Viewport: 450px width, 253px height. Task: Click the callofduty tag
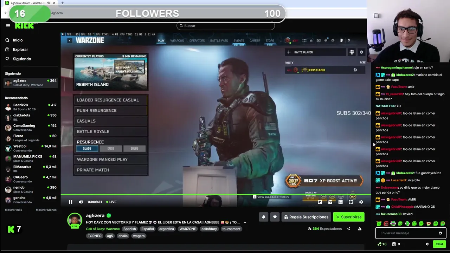[209, 229]
